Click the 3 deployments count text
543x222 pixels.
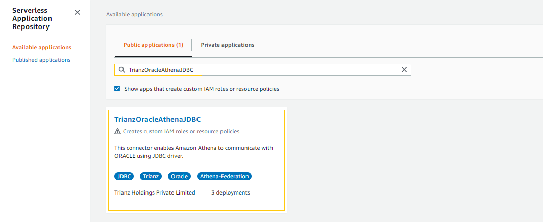[230, 192]
